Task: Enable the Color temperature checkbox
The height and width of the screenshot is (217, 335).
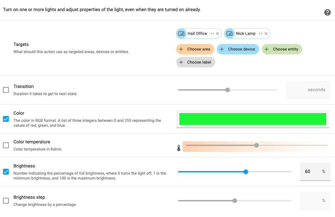Action: [x=6, y=145]
